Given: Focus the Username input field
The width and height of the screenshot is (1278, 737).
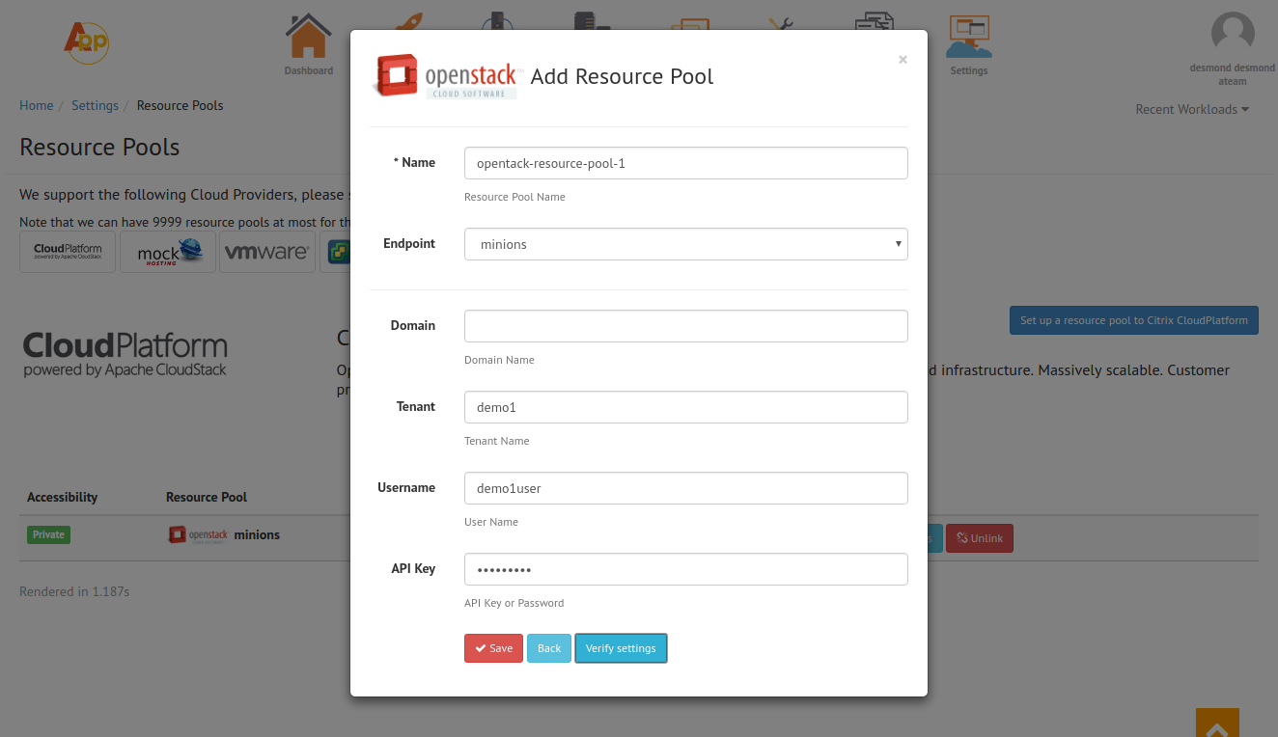Looking at the screenshot, I should (x=686, y=488).
